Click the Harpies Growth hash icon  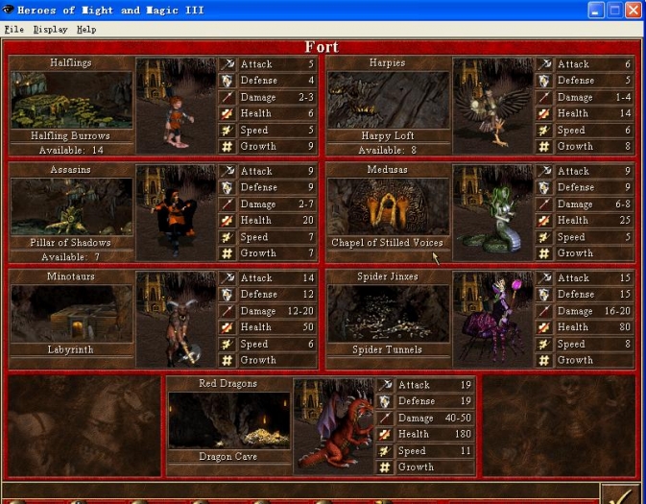pyautogui.click(x=544, y=146)
